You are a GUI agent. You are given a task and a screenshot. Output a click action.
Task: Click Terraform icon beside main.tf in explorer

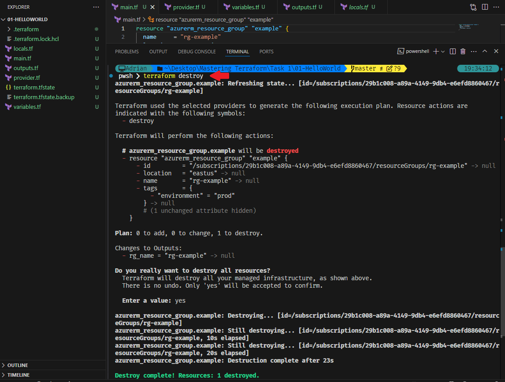9,58
